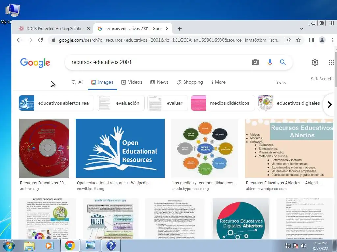The width and height of the screenshot is (337, 252).
Task: Open a new browser tab
Action: tap(180, 29)
